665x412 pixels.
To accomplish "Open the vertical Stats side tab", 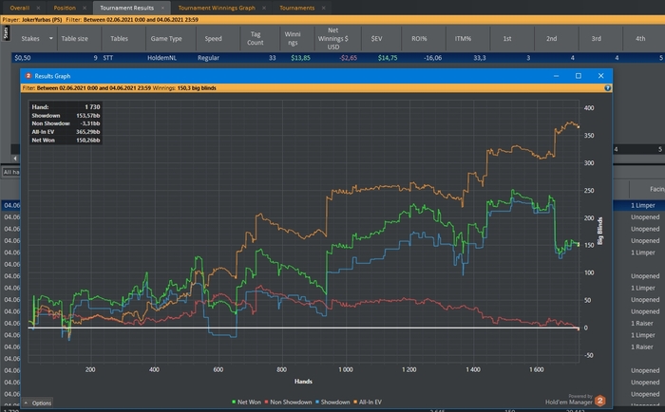I will (6, 33).
